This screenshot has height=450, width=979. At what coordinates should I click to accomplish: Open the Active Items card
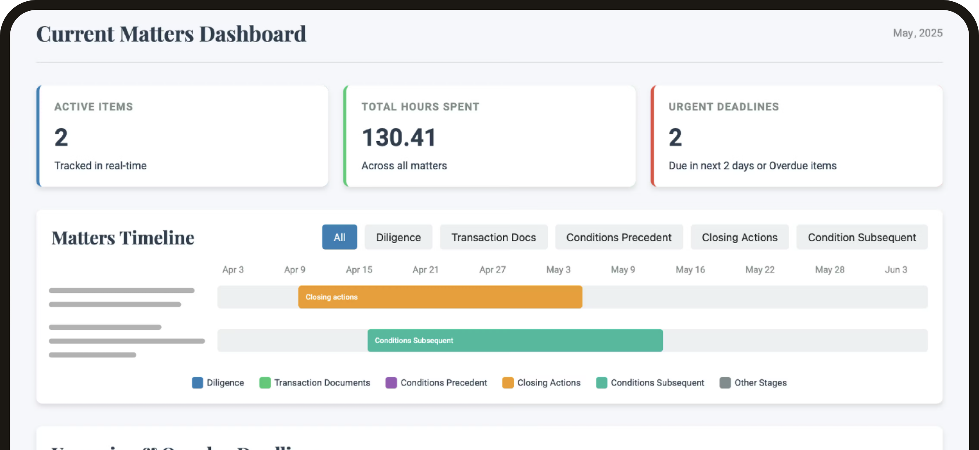tap(182, 136)
